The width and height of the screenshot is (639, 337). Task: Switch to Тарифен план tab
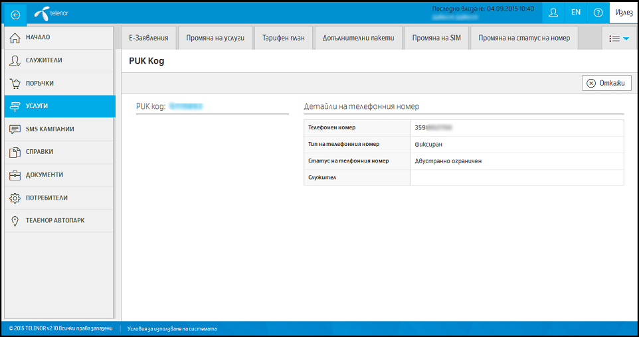(284, 38)
